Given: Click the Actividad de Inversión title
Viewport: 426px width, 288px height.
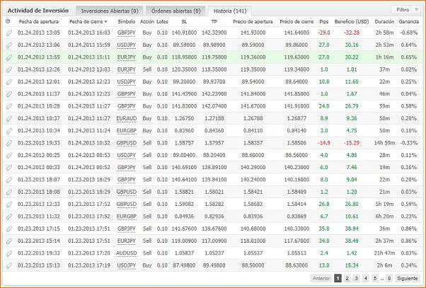Looking at the screenshot, I should 38,11.
